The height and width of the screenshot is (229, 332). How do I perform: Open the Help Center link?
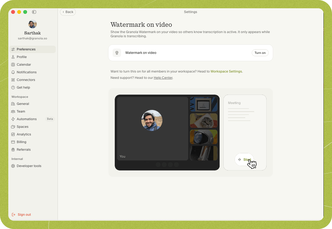(x=163, y=78)
